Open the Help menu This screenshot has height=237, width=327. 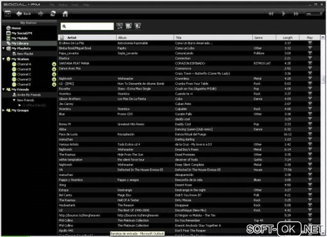86,5
